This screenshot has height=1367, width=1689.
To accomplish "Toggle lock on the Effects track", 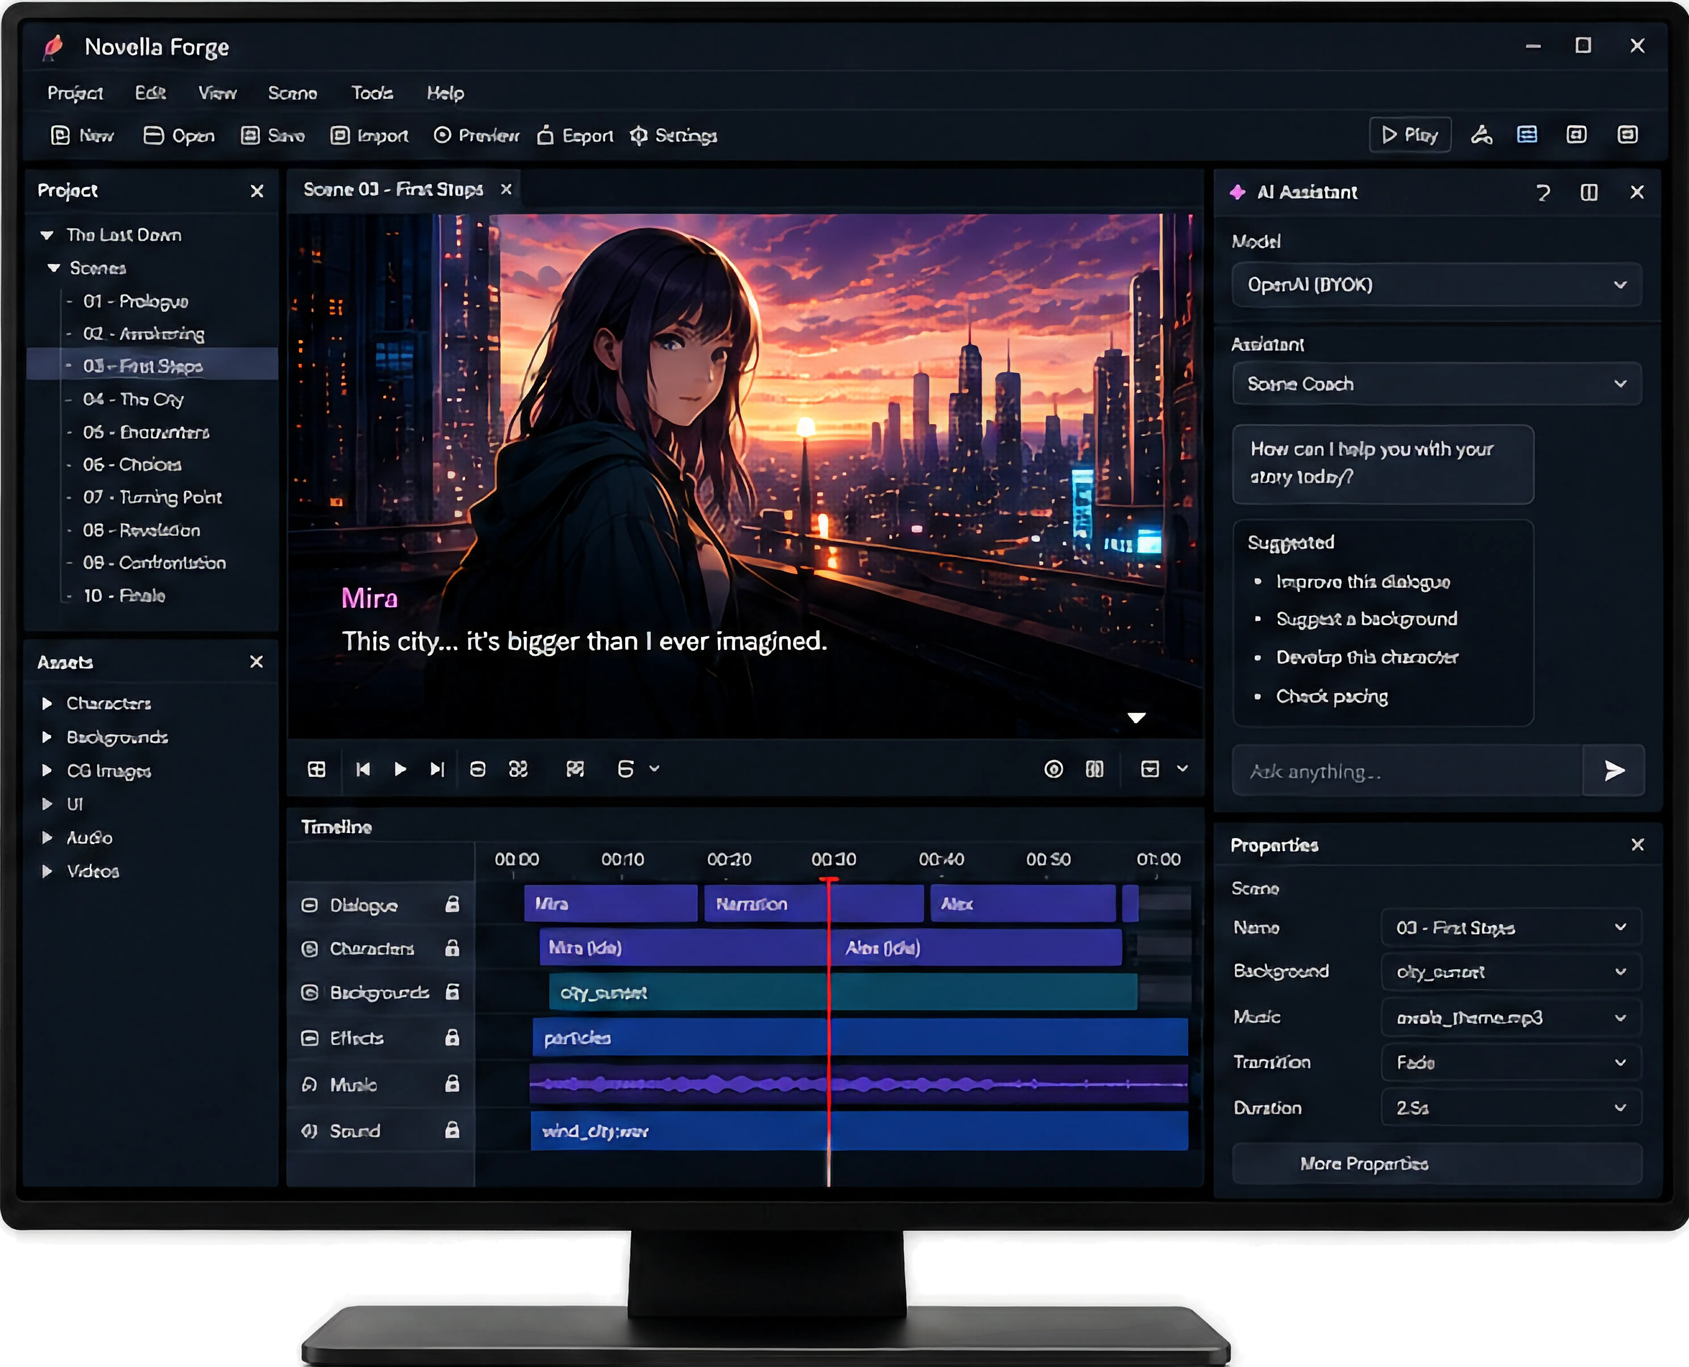I will click(452, 1038).
